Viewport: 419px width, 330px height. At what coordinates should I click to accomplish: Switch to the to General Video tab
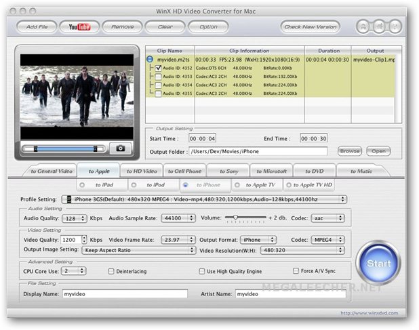tap(52, 171)
